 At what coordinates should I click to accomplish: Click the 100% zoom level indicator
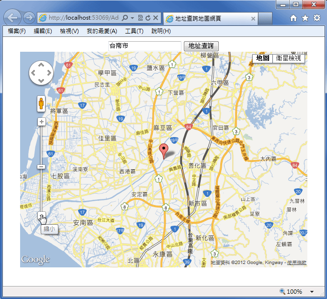pyautogui.click(x=291, y=292)
